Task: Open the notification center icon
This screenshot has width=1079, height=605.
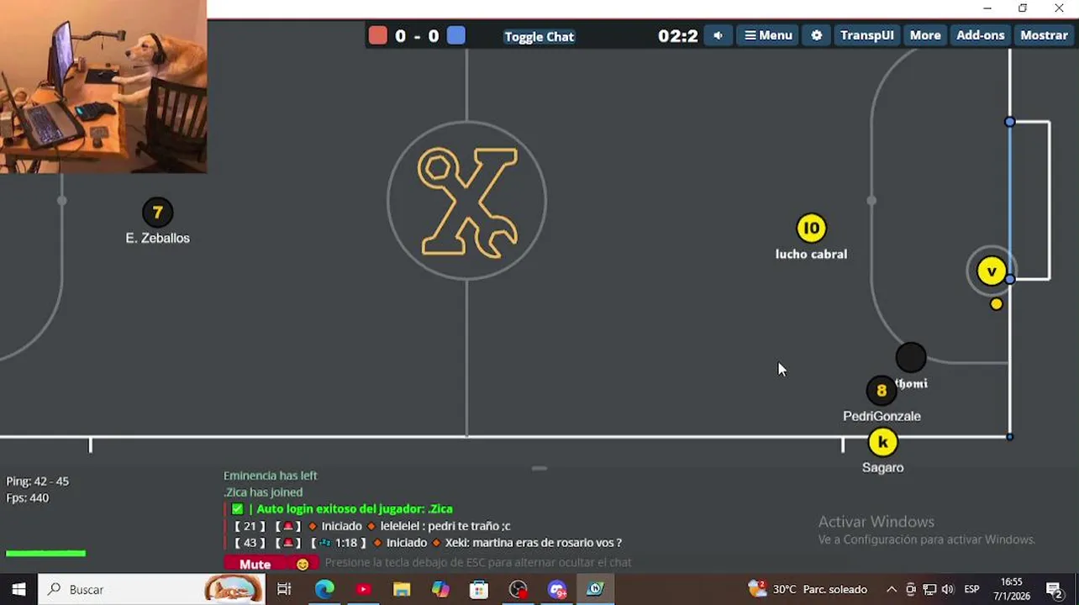Action: 1055,589
